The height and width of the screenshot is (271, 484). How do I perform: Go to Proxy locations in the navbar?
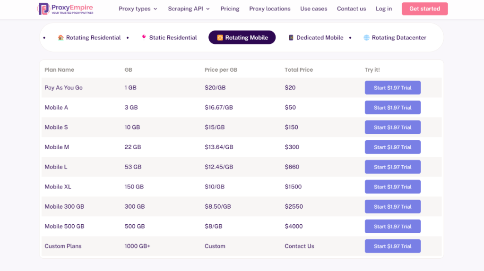pyautogui.click(x=269, y=9)
